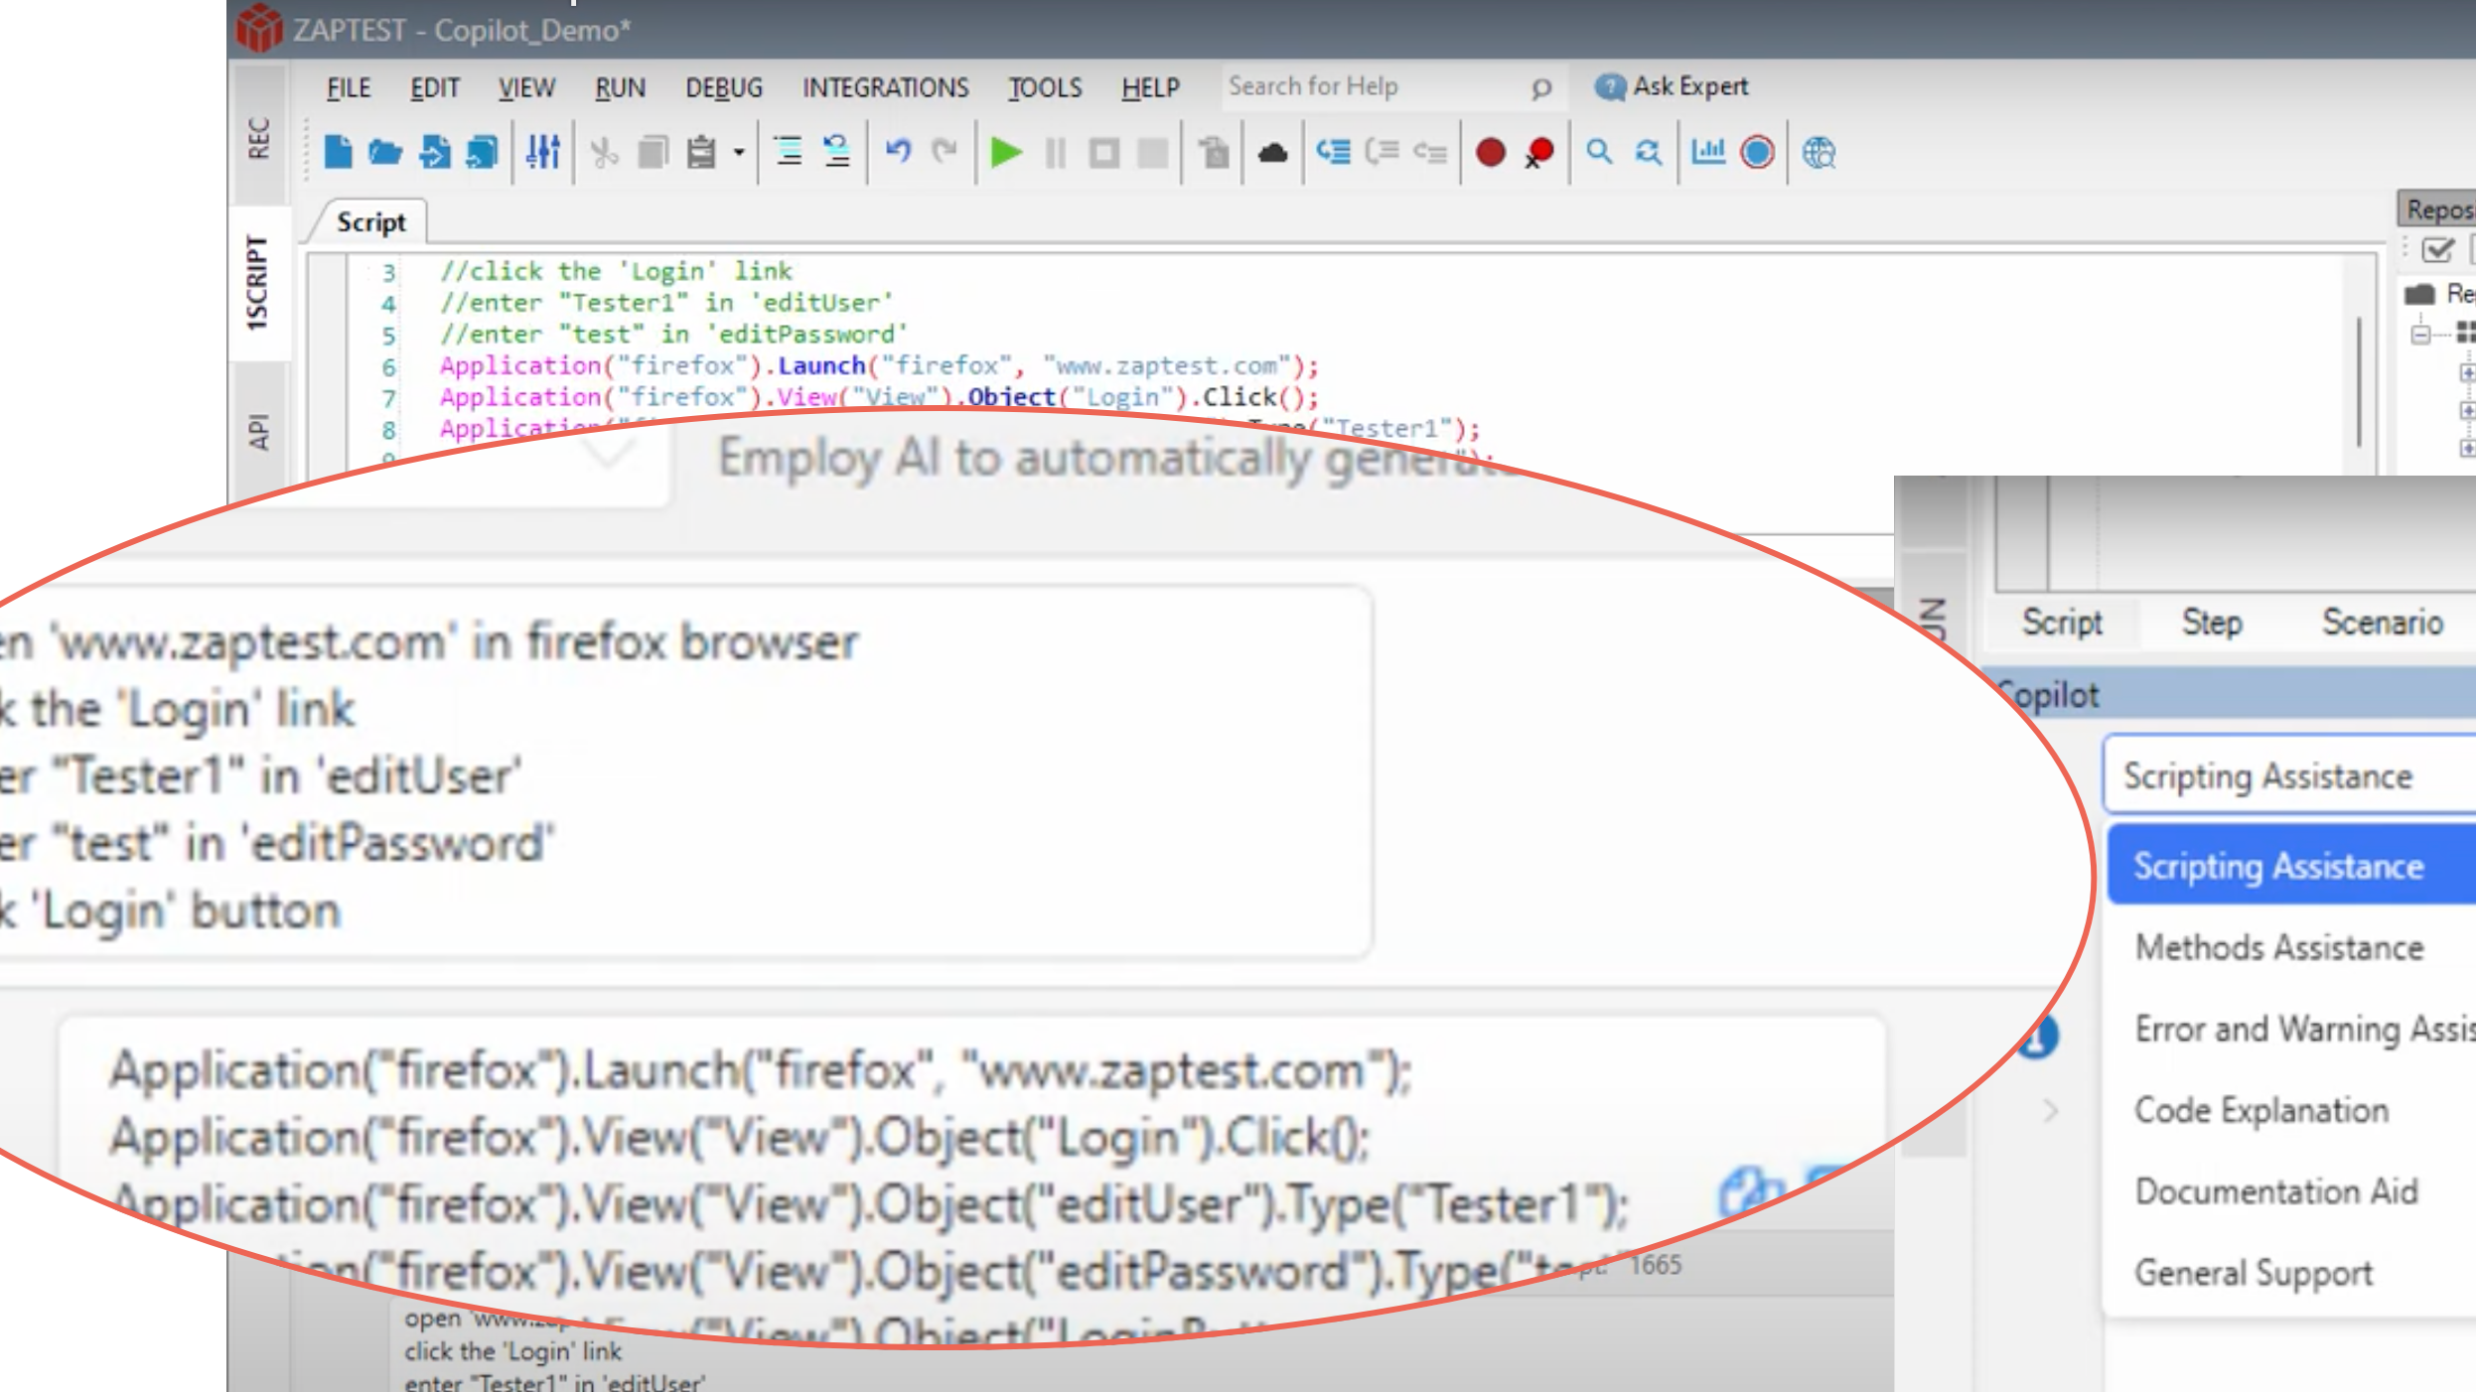The height and width of the screenshot is (1392, 2476).
Task: Clear breakpoints using red circle with X
Action: pos(1538,153)
